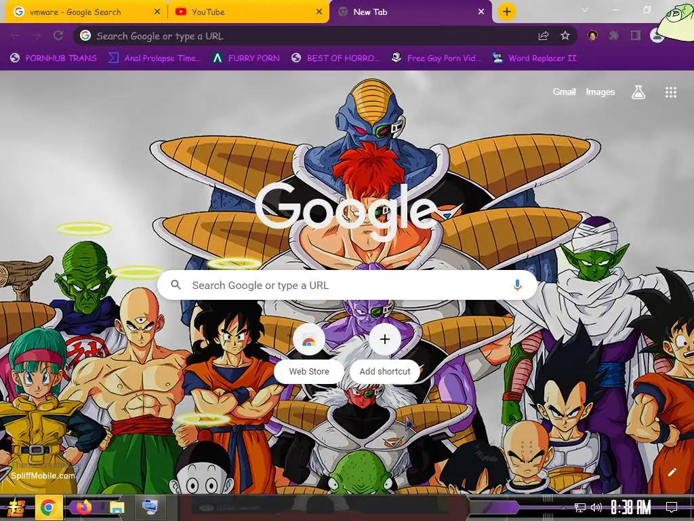Open the Extensions puzzle-piece menu
Image resolution: width=694 pixels, height=521 pixels.
tap(614, 36)
